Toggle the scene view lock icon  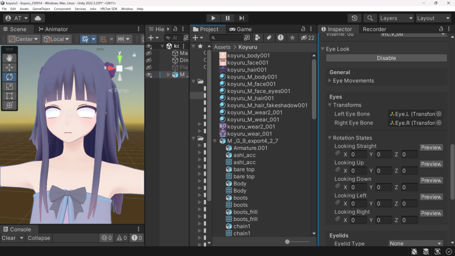pyautogui.click(x=134, y=55)
